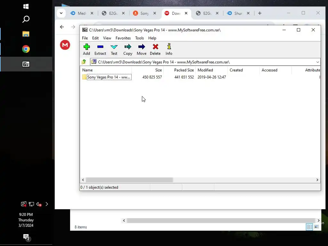Select the 7-Zip taskbar icon
This screenshot has height=246, width=328.
pyautogui.click(x=26, y=64)
